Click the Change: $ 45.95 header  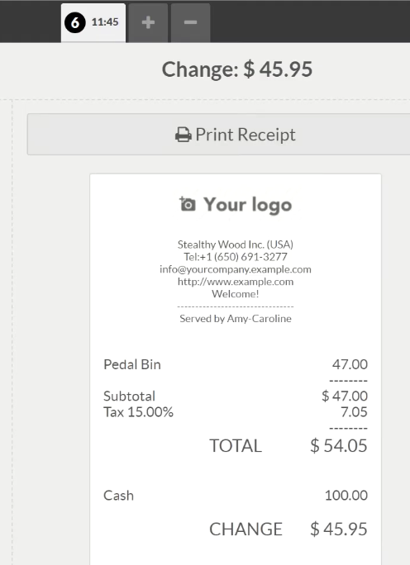pos(237,69)
